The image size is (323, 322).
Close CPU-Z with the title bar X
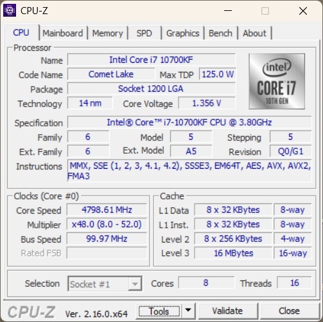[303, 11]
